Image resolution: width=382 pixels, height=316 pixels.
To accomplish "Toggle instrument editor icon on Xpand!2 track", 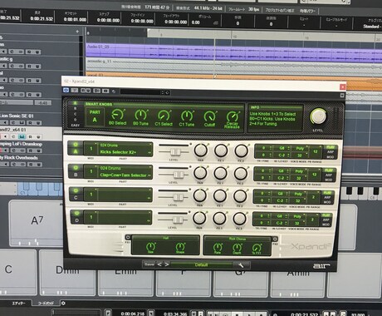I will coord(22,136).
